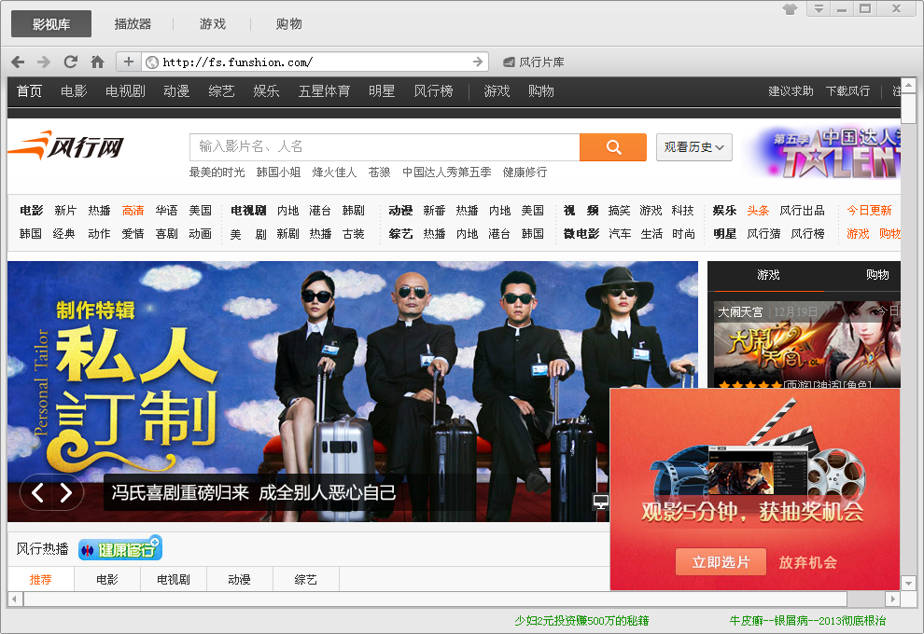Focus the movie name search field
This screenshot has height=634, width=924.
coord(385,147)
